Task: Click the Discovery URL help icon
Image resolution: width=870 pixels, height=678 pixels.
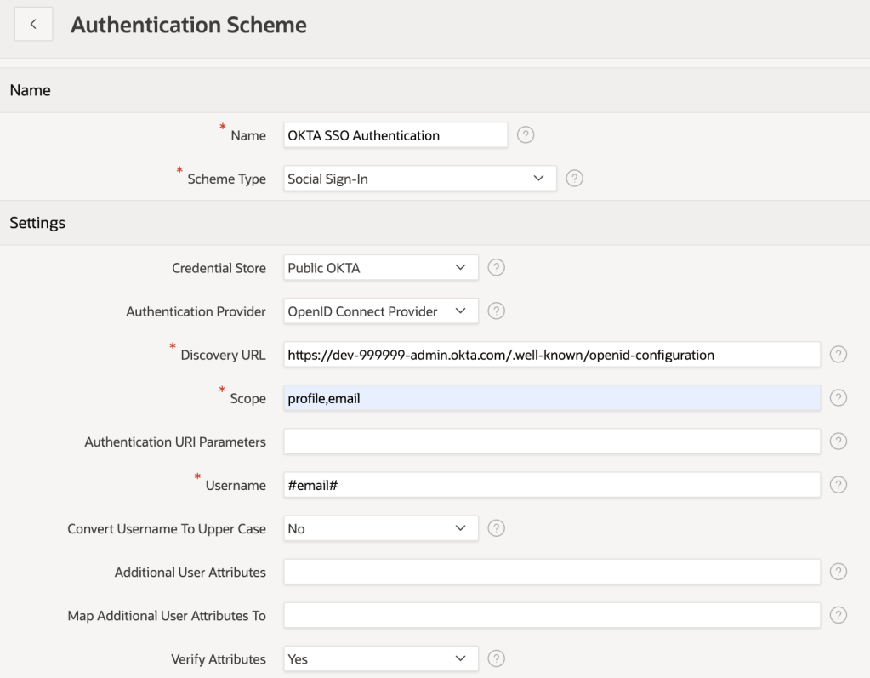Action: (x=838, y=355)
